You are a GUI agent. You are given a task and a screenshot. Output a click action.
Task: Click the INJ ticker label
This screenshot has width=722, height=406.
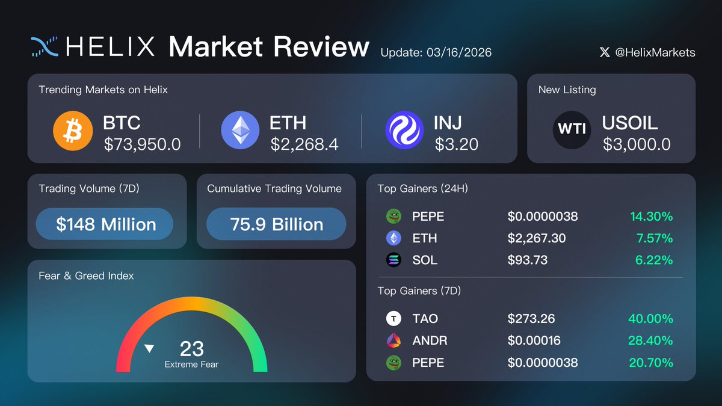(x=448, y=123)
